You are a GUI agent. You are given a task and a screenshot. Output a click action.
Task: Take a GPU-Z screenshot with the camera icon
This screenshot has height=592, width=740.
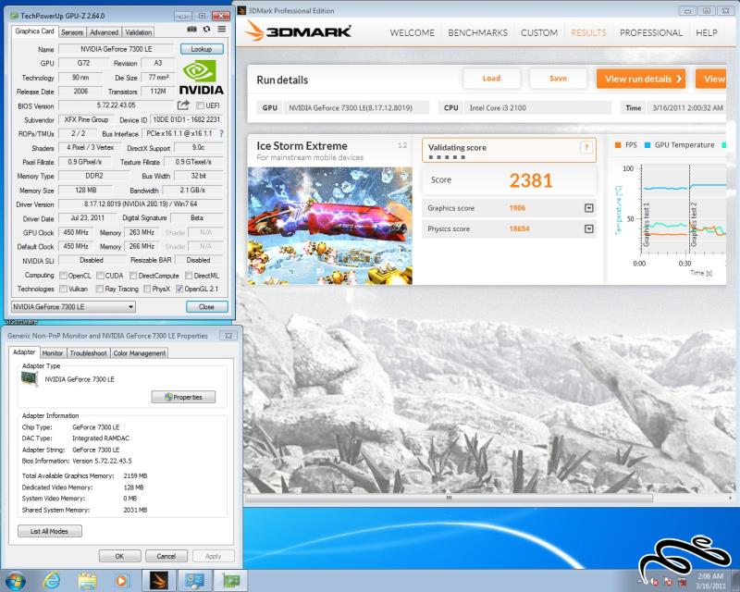pos(191,30)
